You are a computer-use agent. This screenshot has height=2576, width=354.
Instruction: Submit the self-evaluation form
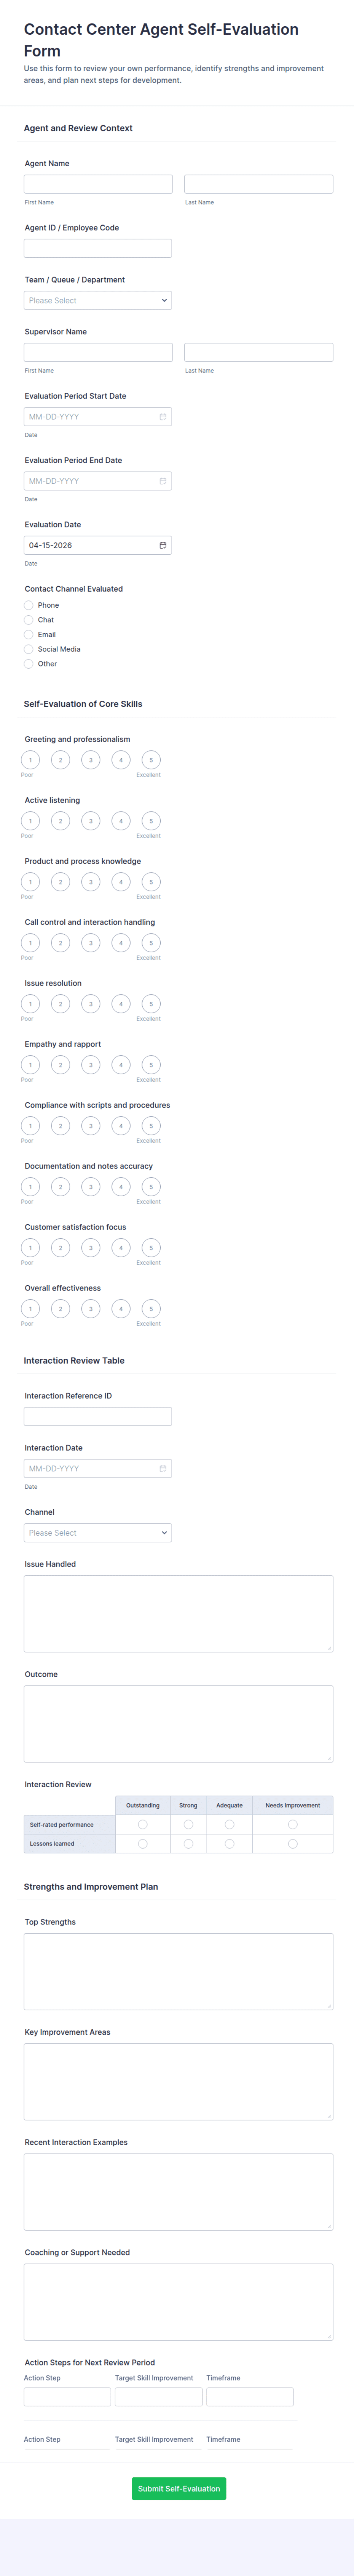[x=179, y=2488]
